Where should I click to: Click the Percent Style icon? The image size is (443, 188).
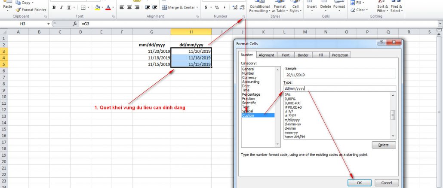pos(217,7)
